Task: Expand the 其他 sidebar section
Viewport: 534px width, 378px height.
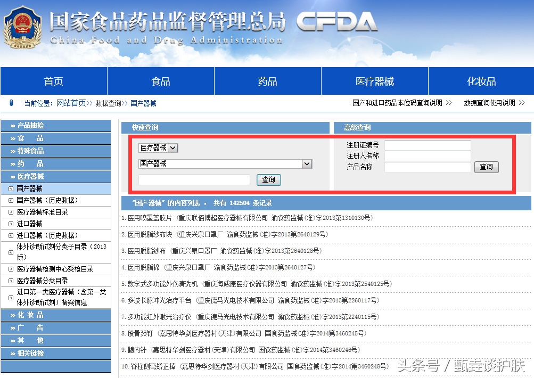Action: tap(56, 341)
